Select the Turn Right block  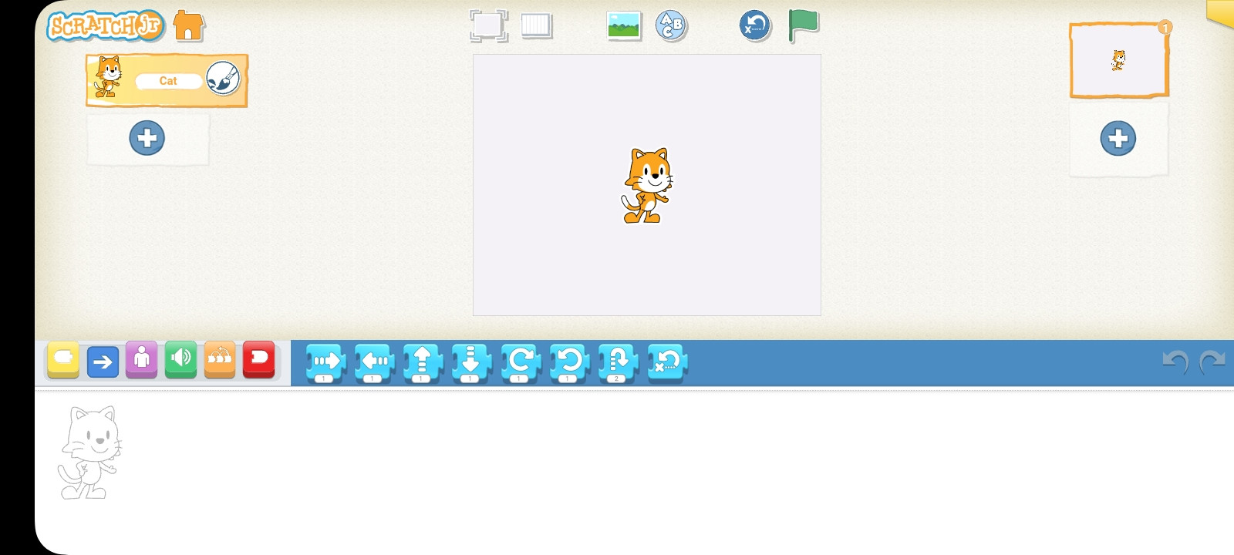pos(521,363)
